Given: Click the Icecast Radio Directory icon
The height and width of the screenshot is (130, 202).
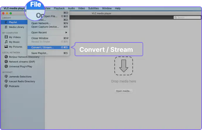Looking at the screenshot, I should tap(6, 81).
